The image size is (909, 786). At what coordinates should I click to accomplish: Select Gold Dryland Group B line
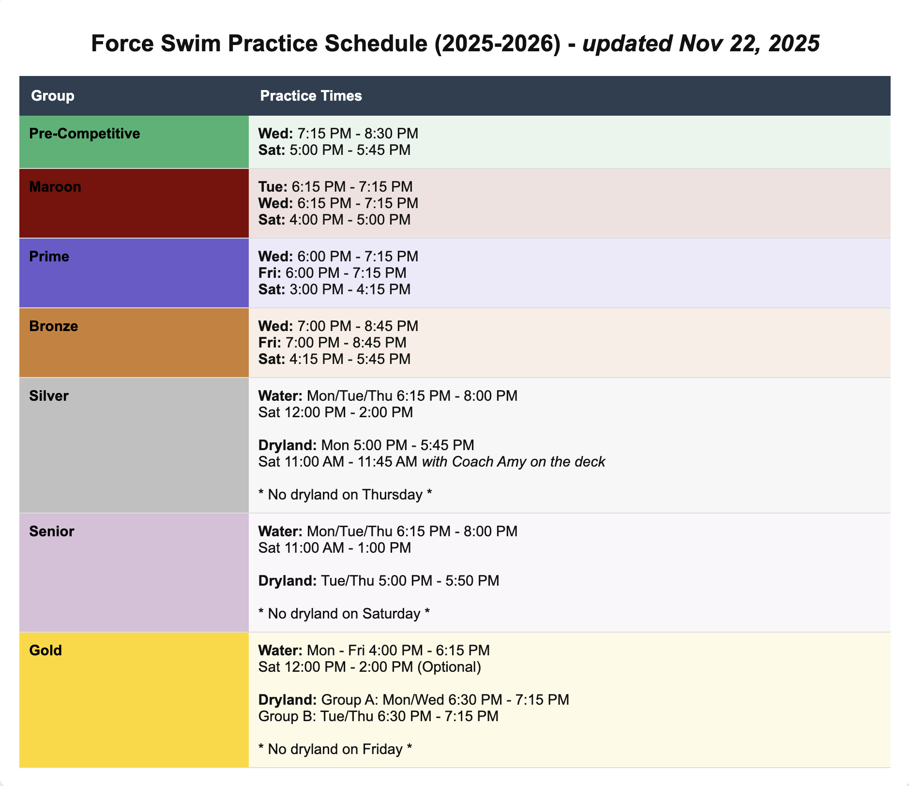click(378, 716)
